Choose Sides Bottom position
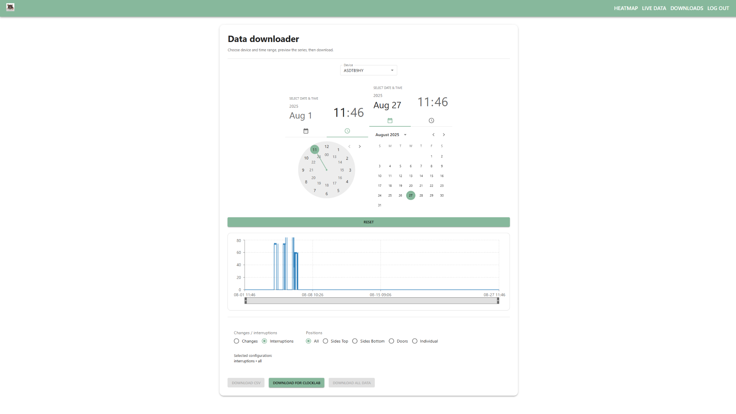This screenshot has height=414, width=736. [355, 341]
